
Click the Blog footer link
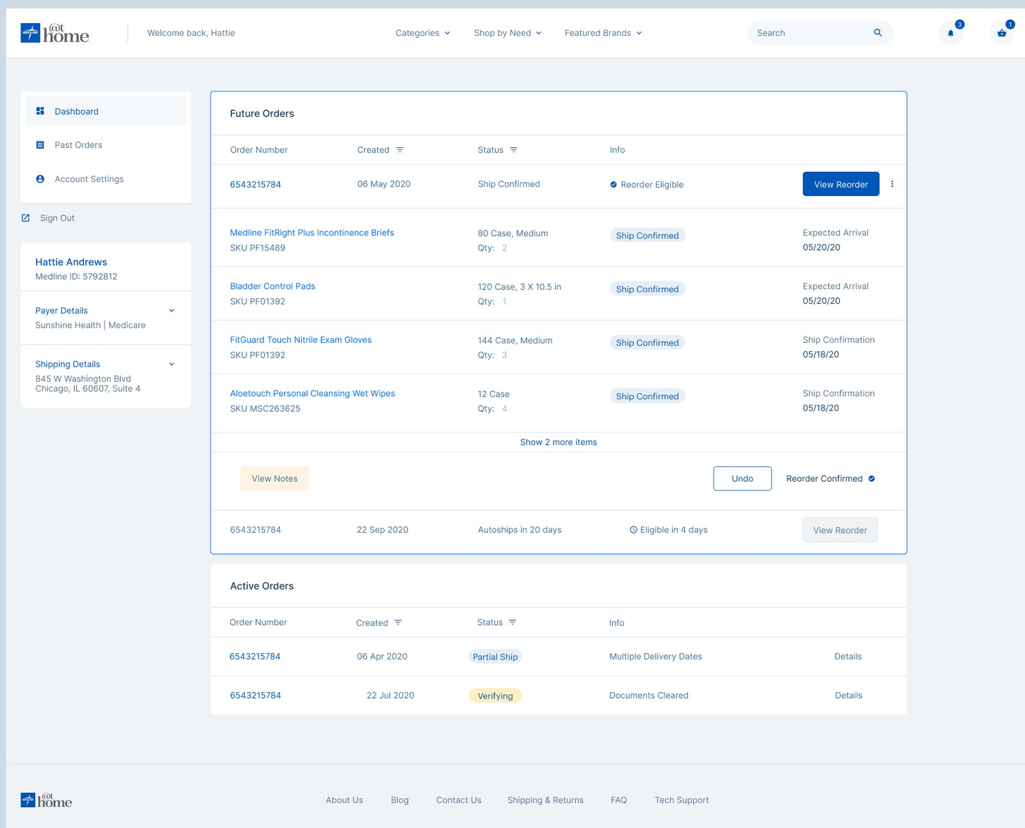400,800
